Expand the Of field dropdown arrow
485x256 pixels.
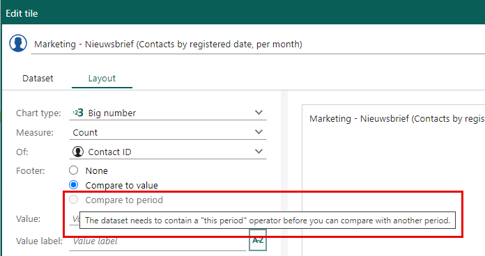point(259,152)
